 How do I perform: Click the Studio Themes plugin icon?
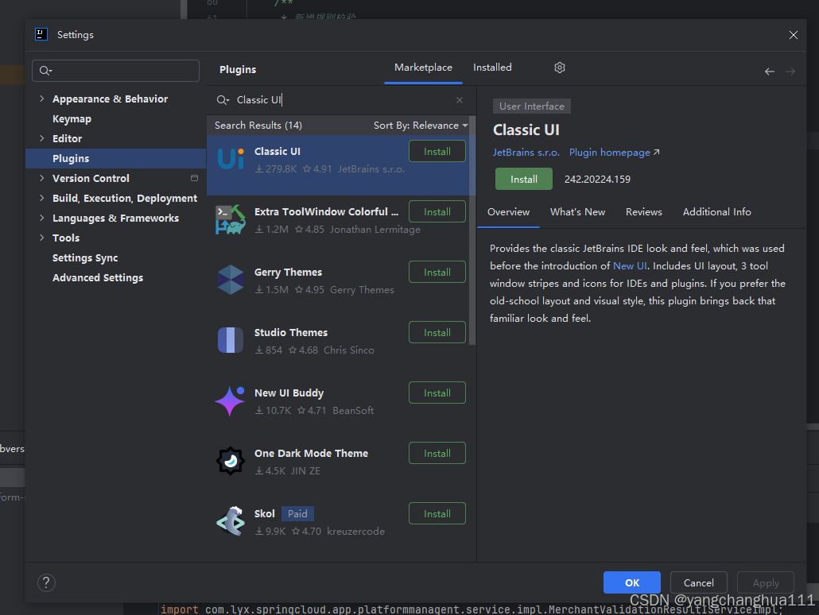(x=231, y=340)
